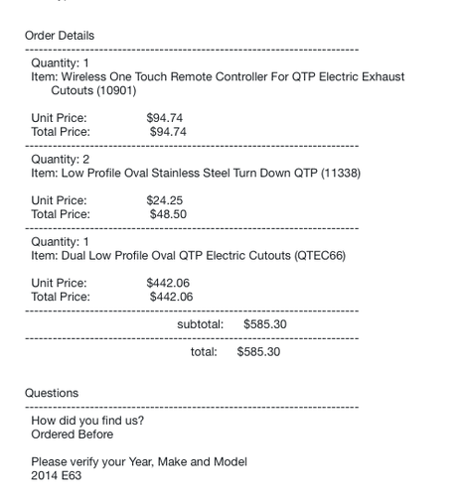Click the subtotal amount $585.30
The width and height of the screenshot is (461, 496).
pos(265,324)
